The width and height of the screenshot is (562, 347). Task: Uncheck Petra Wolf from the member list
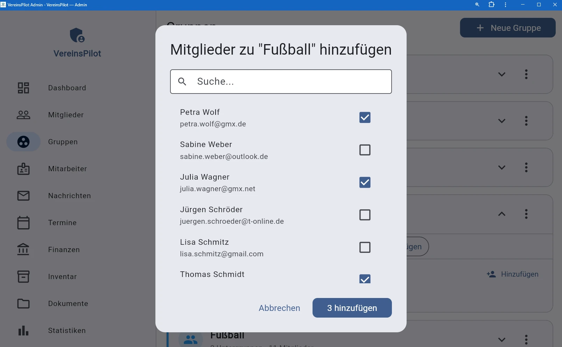(365, 117)
